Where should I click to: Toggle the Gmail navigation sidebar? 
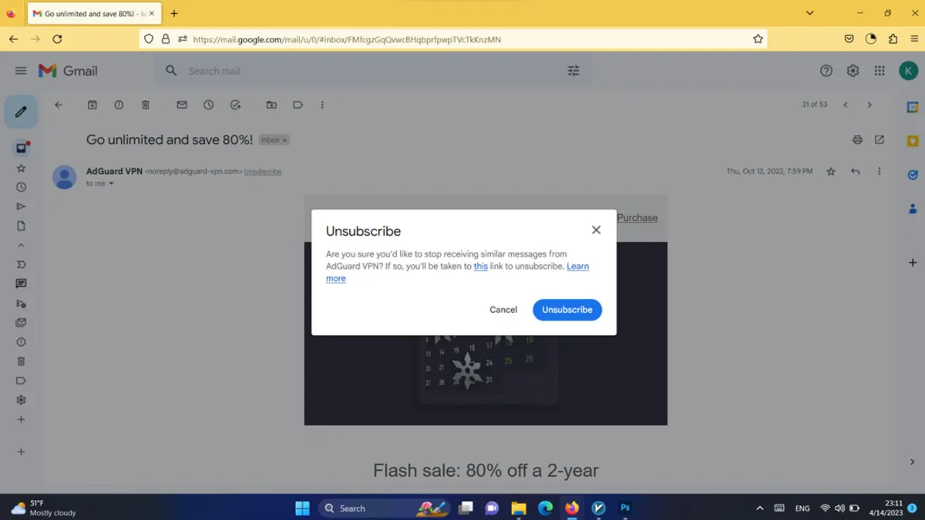[21, 70]
